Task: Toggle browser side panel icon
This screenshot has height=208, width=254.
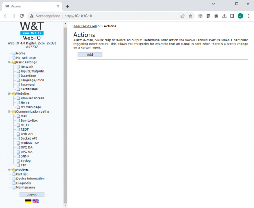Action: 232,16
